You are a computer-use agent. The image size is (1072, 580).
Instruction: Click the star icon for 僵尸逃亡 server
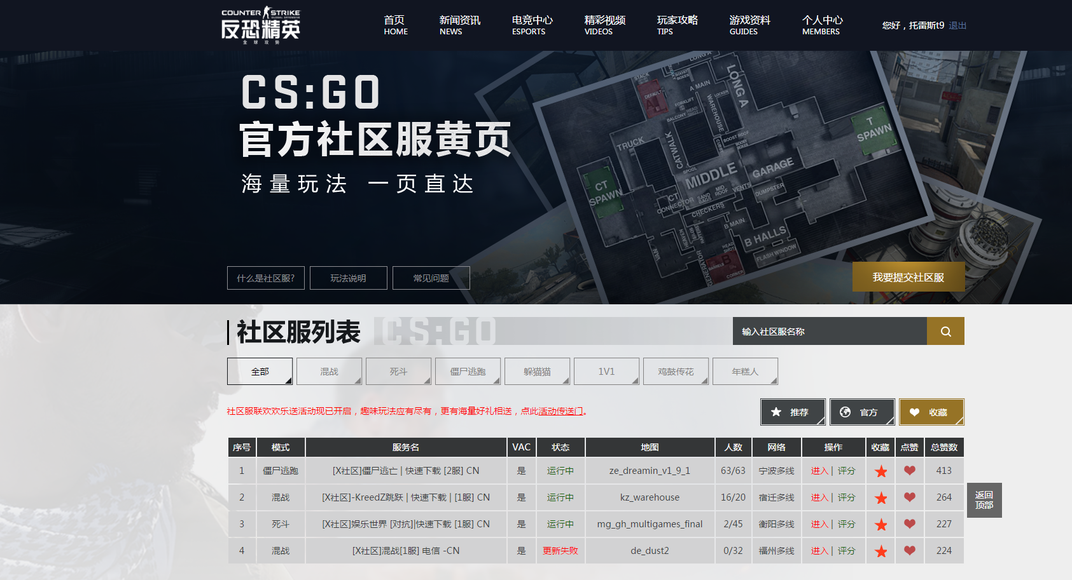[x=881, y=471]
